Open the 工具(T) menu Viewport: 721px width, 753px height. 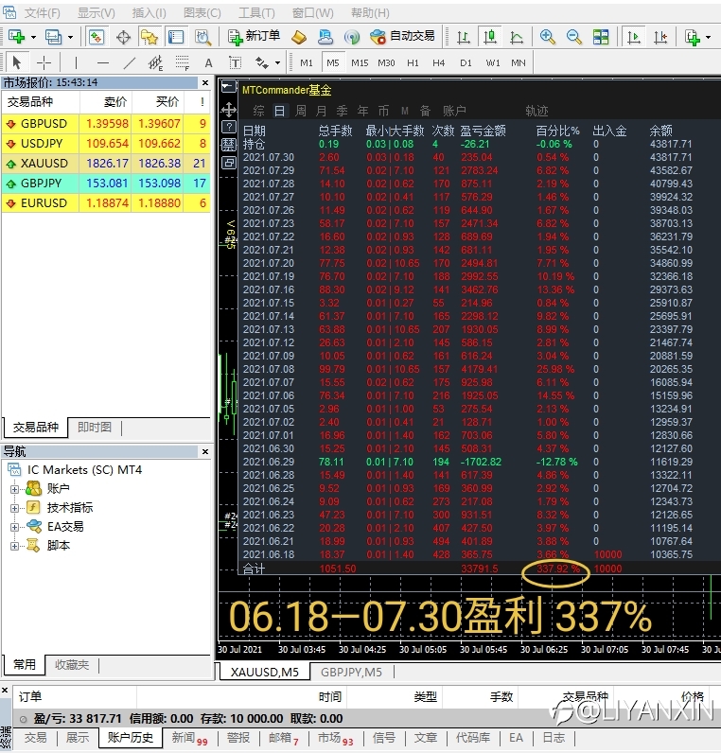(257, 13)
